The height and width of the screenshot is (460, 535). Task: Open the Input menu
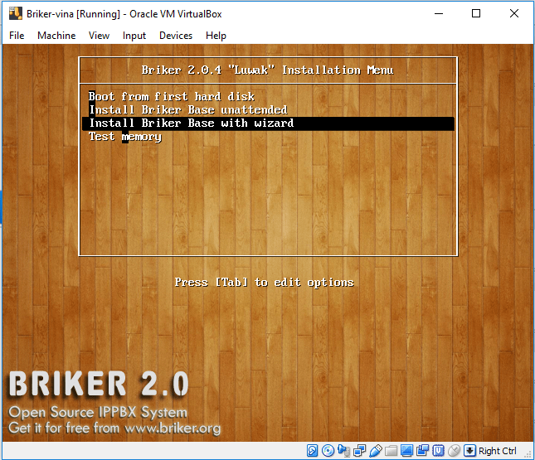[134, 36]
